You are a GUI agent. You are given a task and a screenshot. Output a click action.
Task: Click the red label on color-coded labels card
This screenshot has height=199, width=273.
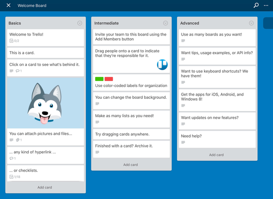[109, 79]
